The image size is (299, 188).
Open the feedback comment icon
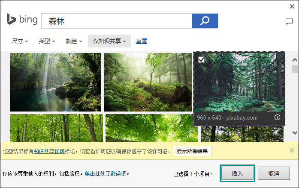[x=289, y=22]
